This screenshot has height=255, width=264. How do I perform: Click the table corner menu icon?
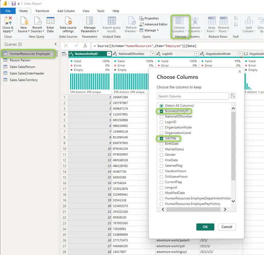pyautogui.click(x=64, y=54)
